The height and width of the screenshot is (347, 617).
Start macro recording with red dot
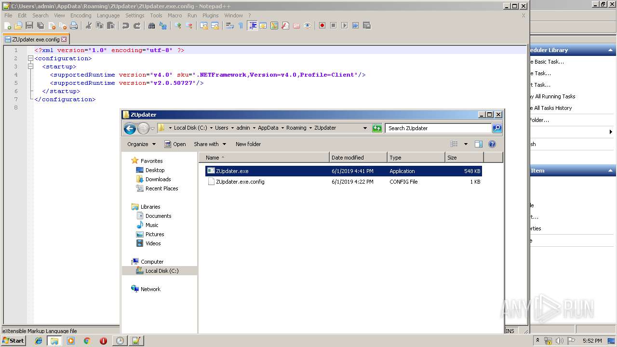(322, 26)
